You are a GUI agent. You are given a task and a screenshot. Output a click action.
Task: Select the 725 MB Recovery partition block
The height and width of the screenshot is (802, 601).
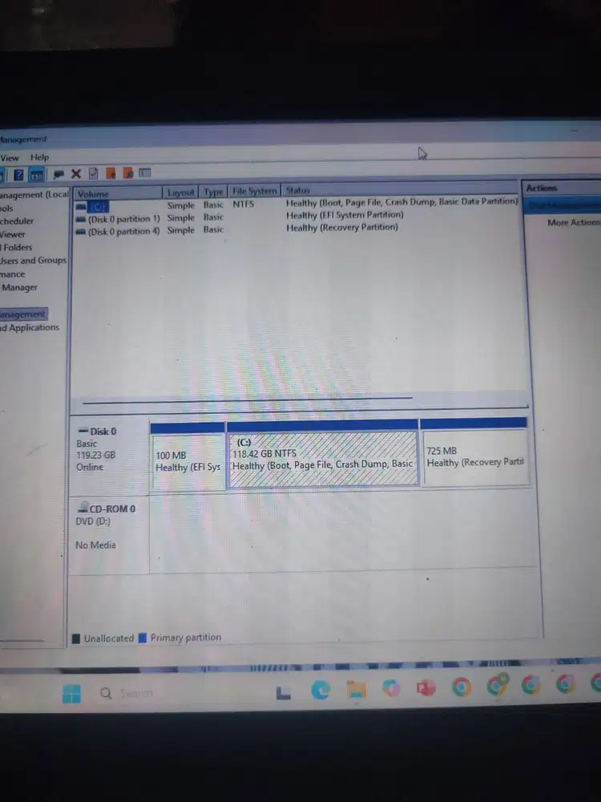coord(474,451)
